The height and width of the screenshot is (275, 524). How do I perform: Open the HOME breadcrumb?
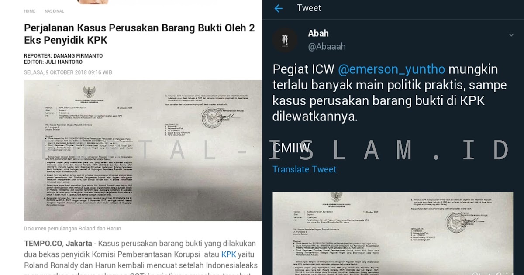[x=30, y=11]
